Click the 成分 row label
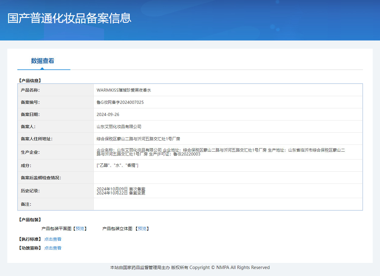380x276 pixels. pyautogui.click(x=26, y=166)
